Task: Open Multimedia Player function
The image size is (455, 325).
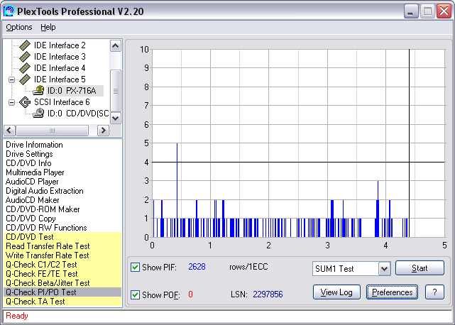Action: point(35,172)
